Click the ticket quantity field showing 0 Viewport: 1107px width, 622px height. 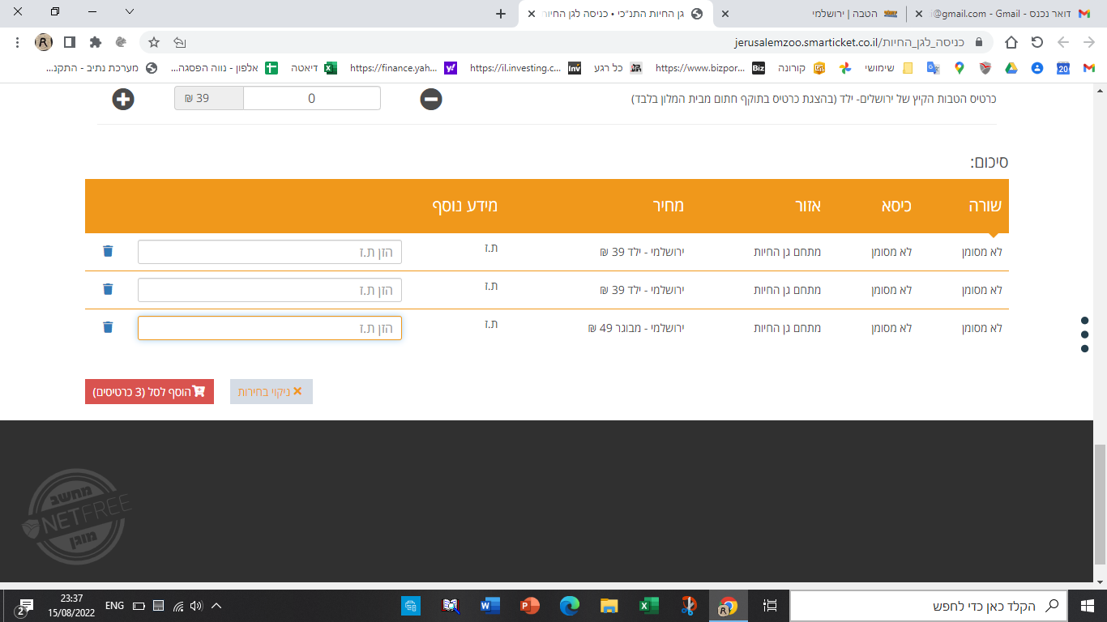click(312, 99)
